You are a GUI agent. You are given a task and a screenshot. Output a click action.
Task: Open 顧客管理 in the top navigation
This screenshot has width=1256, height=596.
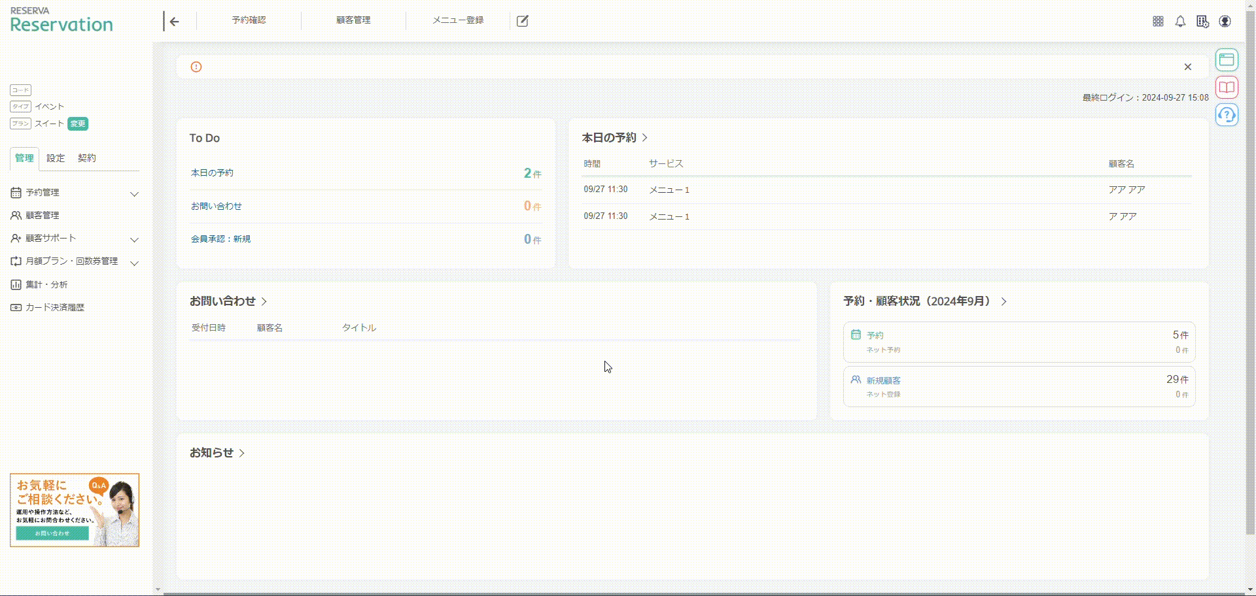pyautogui.click(x=353, y=20)
